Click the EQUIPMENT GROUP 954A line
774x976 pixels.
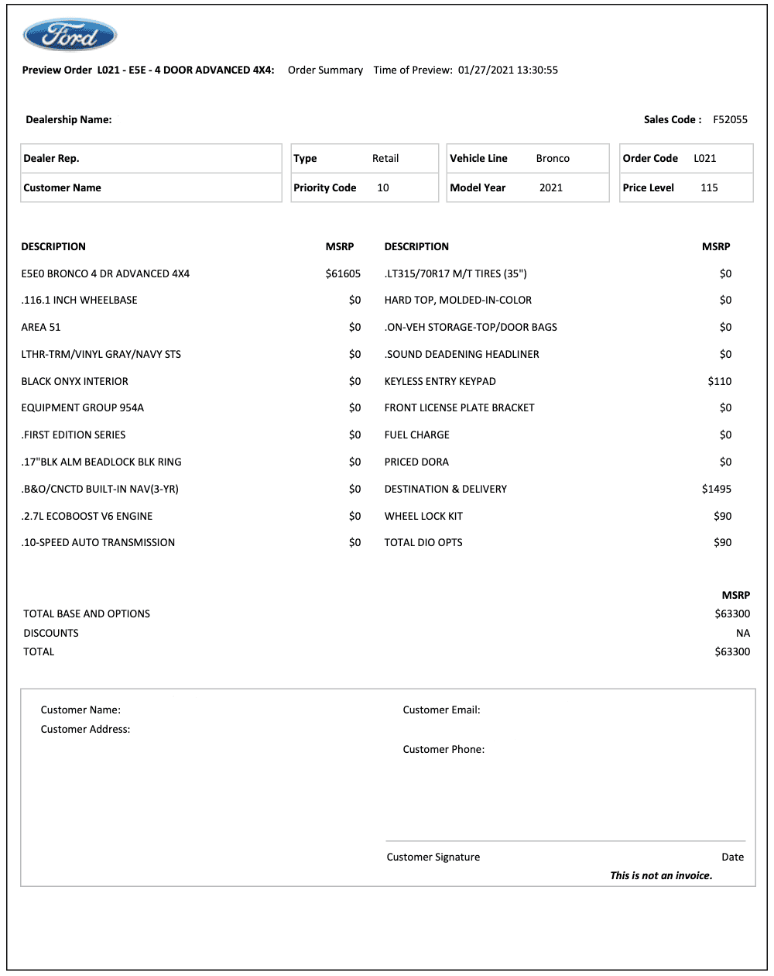(82, 407)
